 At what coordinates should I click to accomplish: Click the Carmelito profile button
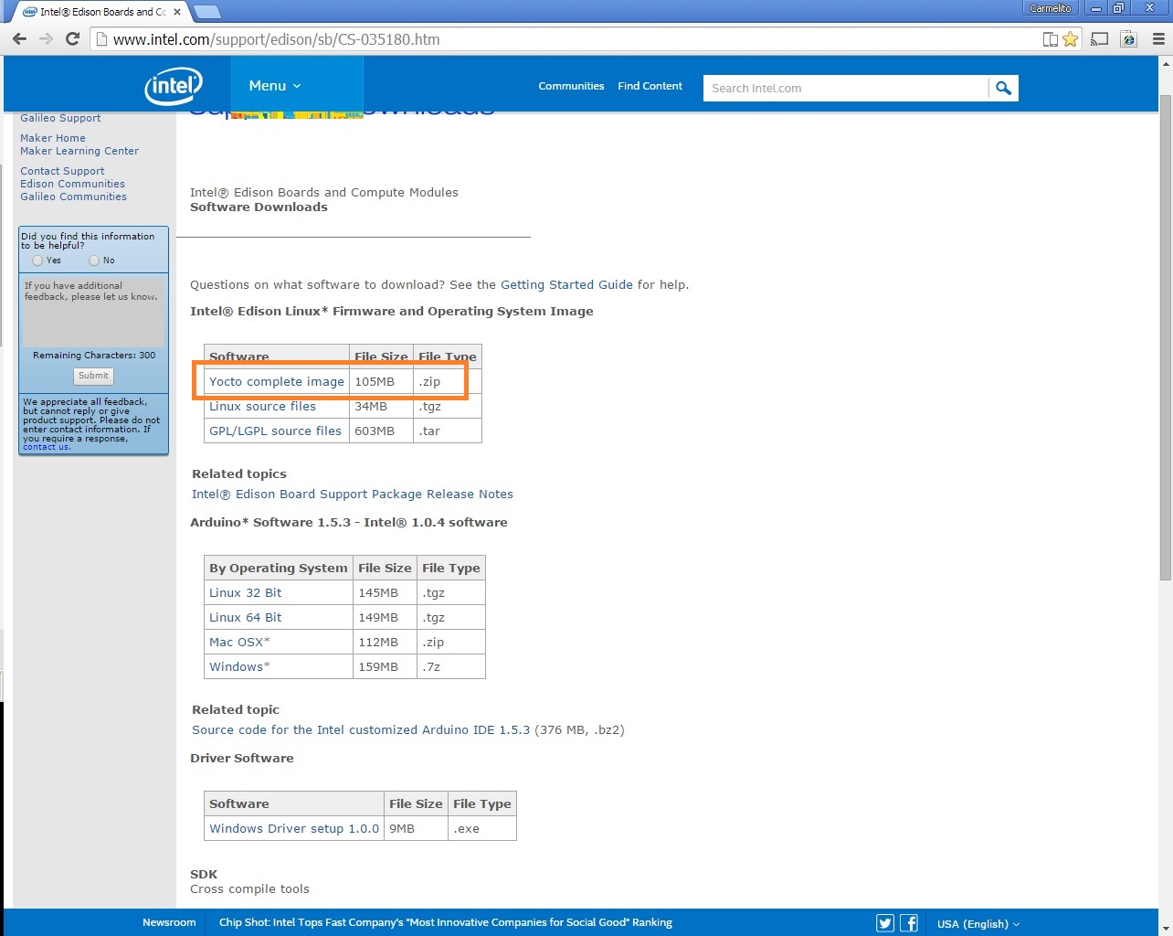[1051, 7]
